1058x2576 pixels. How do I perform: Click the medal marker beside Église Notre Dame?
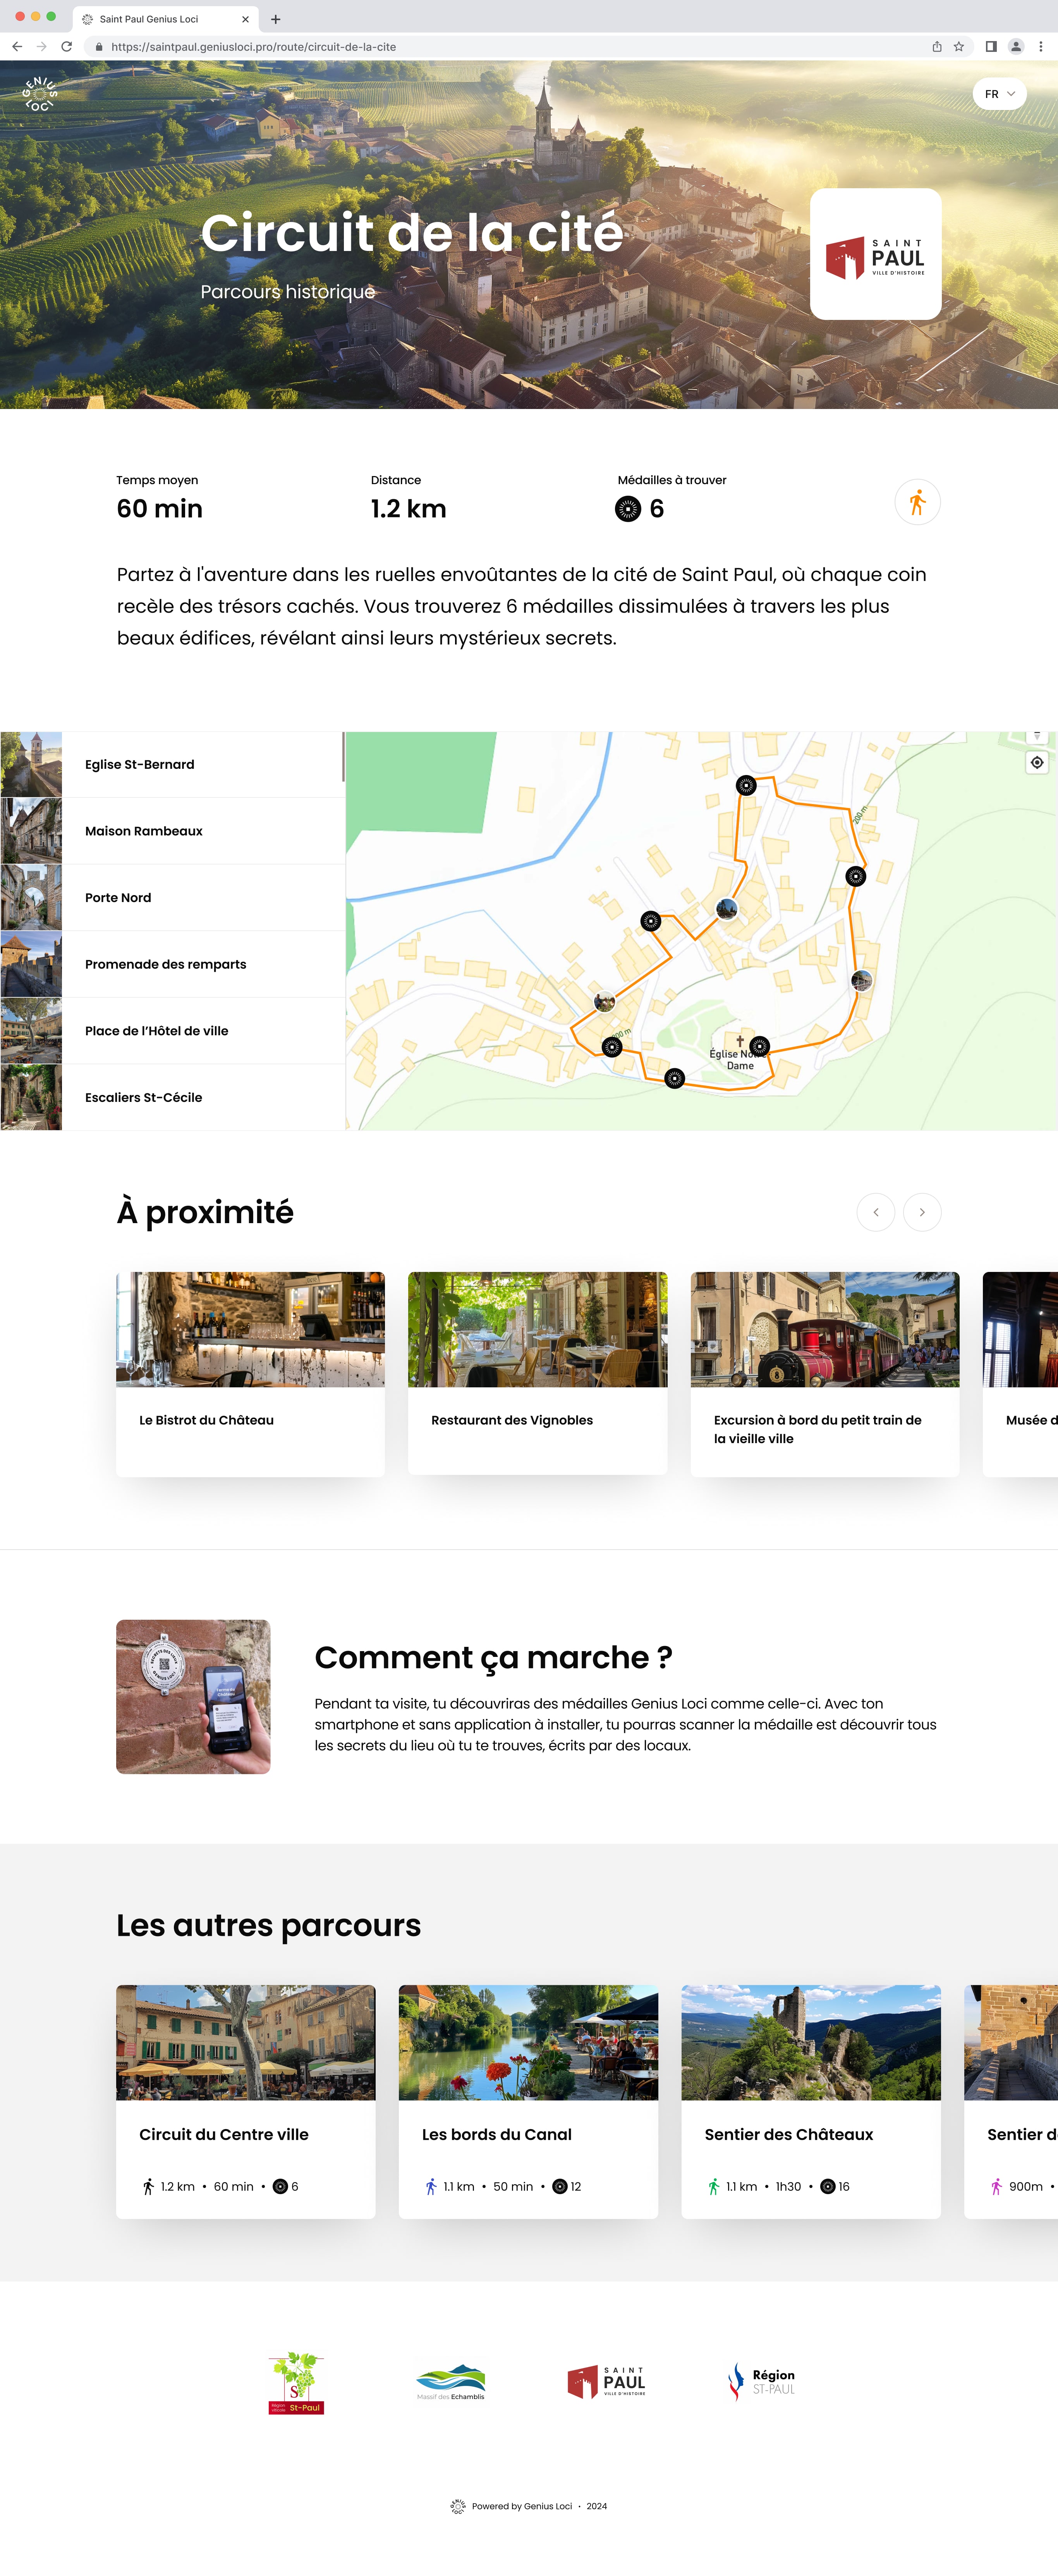coord(760,1046)
